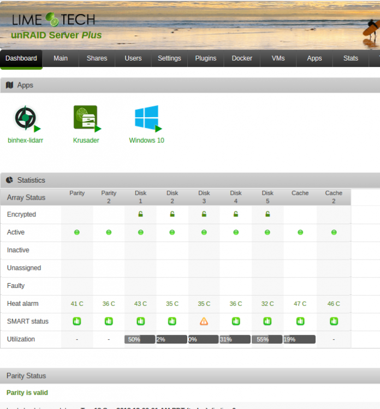
Task: Click the Disk 3 0% utilization bar
Action: (203, 339)
